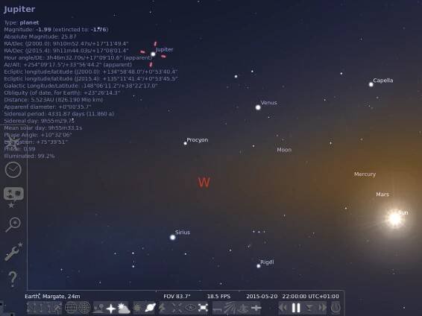
Task: Click the date '2015-05-20' in status bar
Action: coord(262,297)
